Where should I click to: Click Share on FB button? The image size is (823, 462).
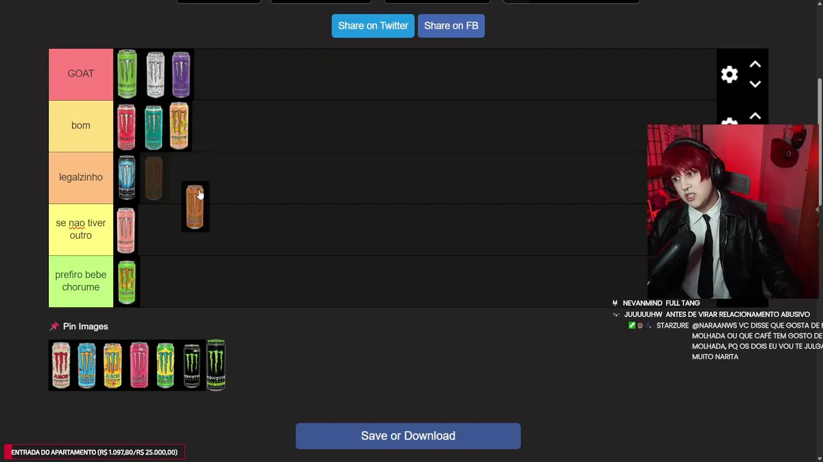click(451, 26)
